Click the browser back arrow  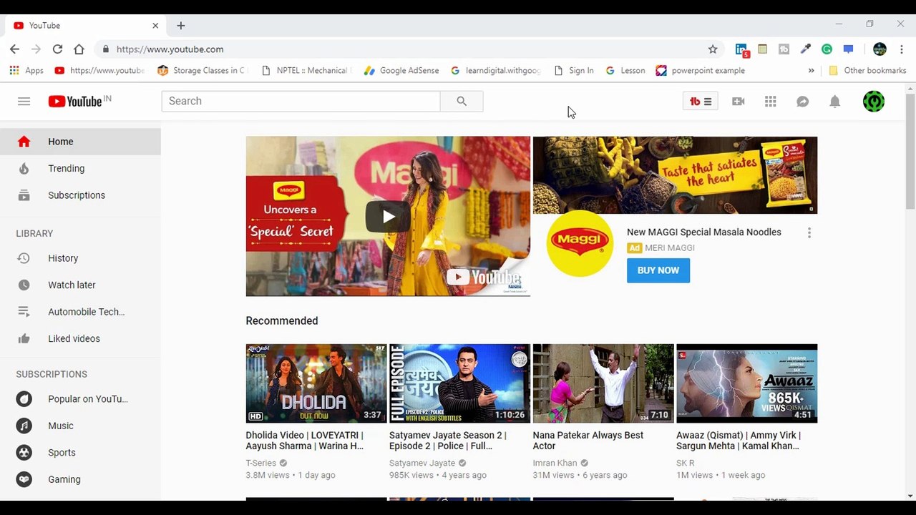pos(14,49)
